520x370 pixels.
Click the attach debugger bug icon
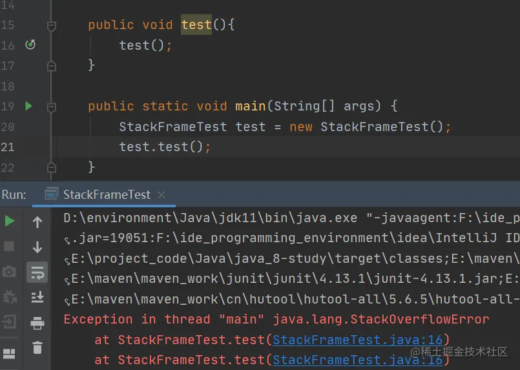[9, 297]
